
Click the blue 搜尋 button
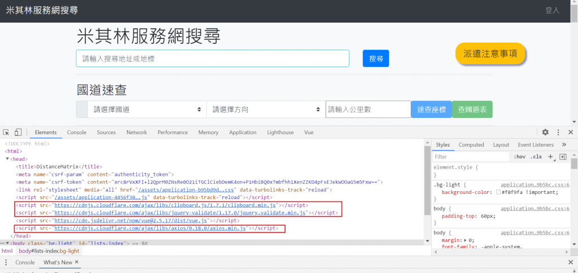(x=375, y=59)
